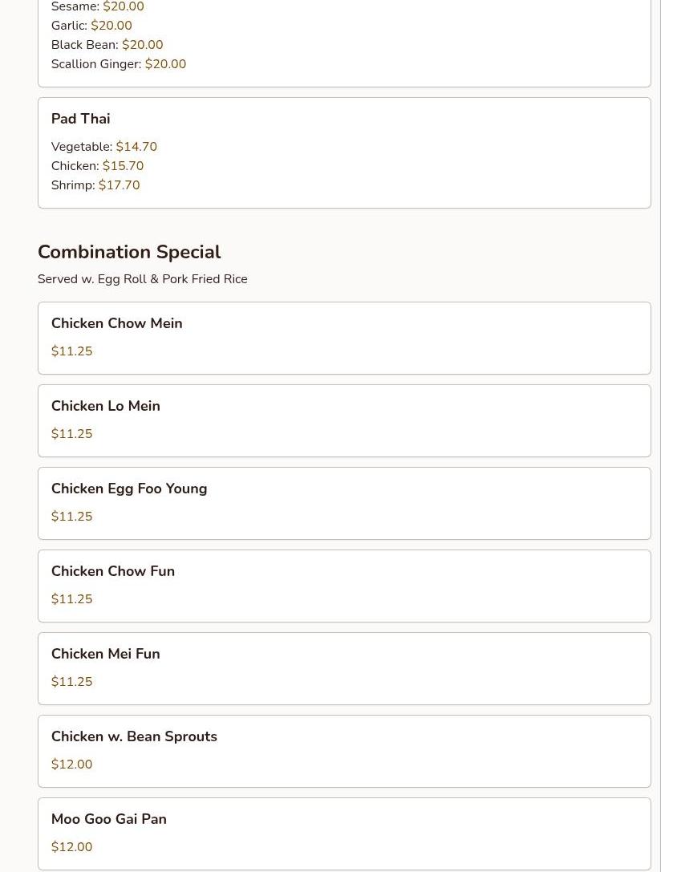Click the Moo Goo Gai Pan $12.00 price
The height and width of the screenshot is (872, 677).
point(71,847)
